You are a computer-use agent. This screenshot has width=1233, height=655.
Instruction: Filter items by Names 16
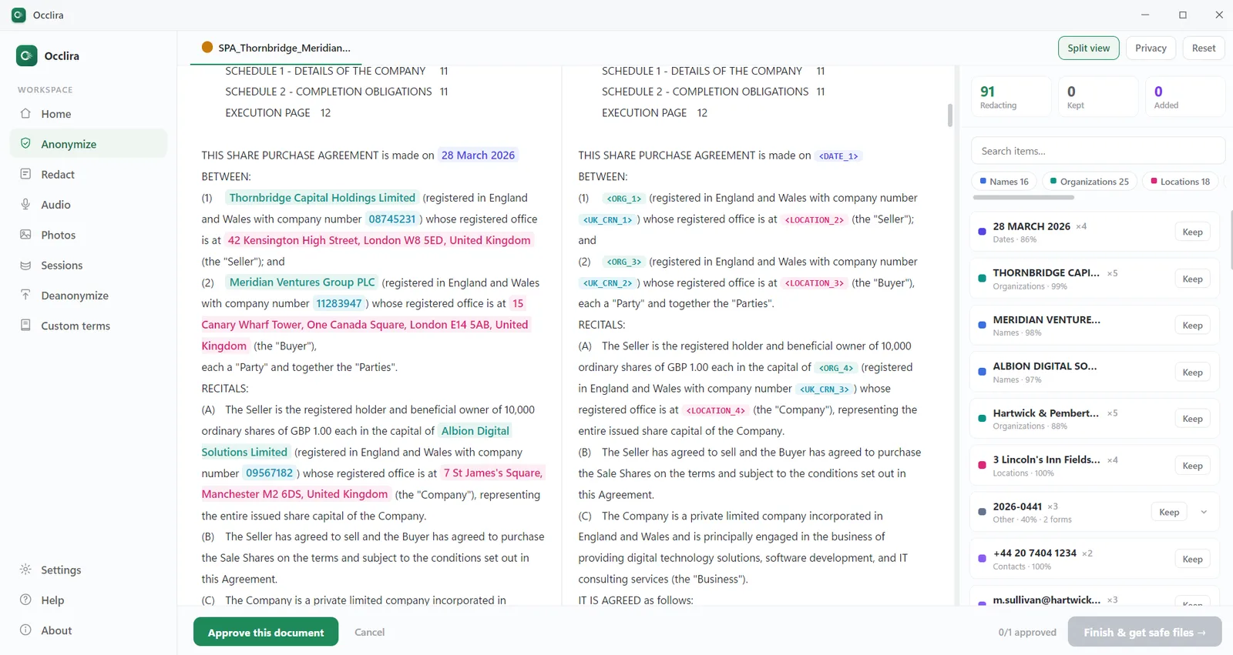pos(1004,182)
